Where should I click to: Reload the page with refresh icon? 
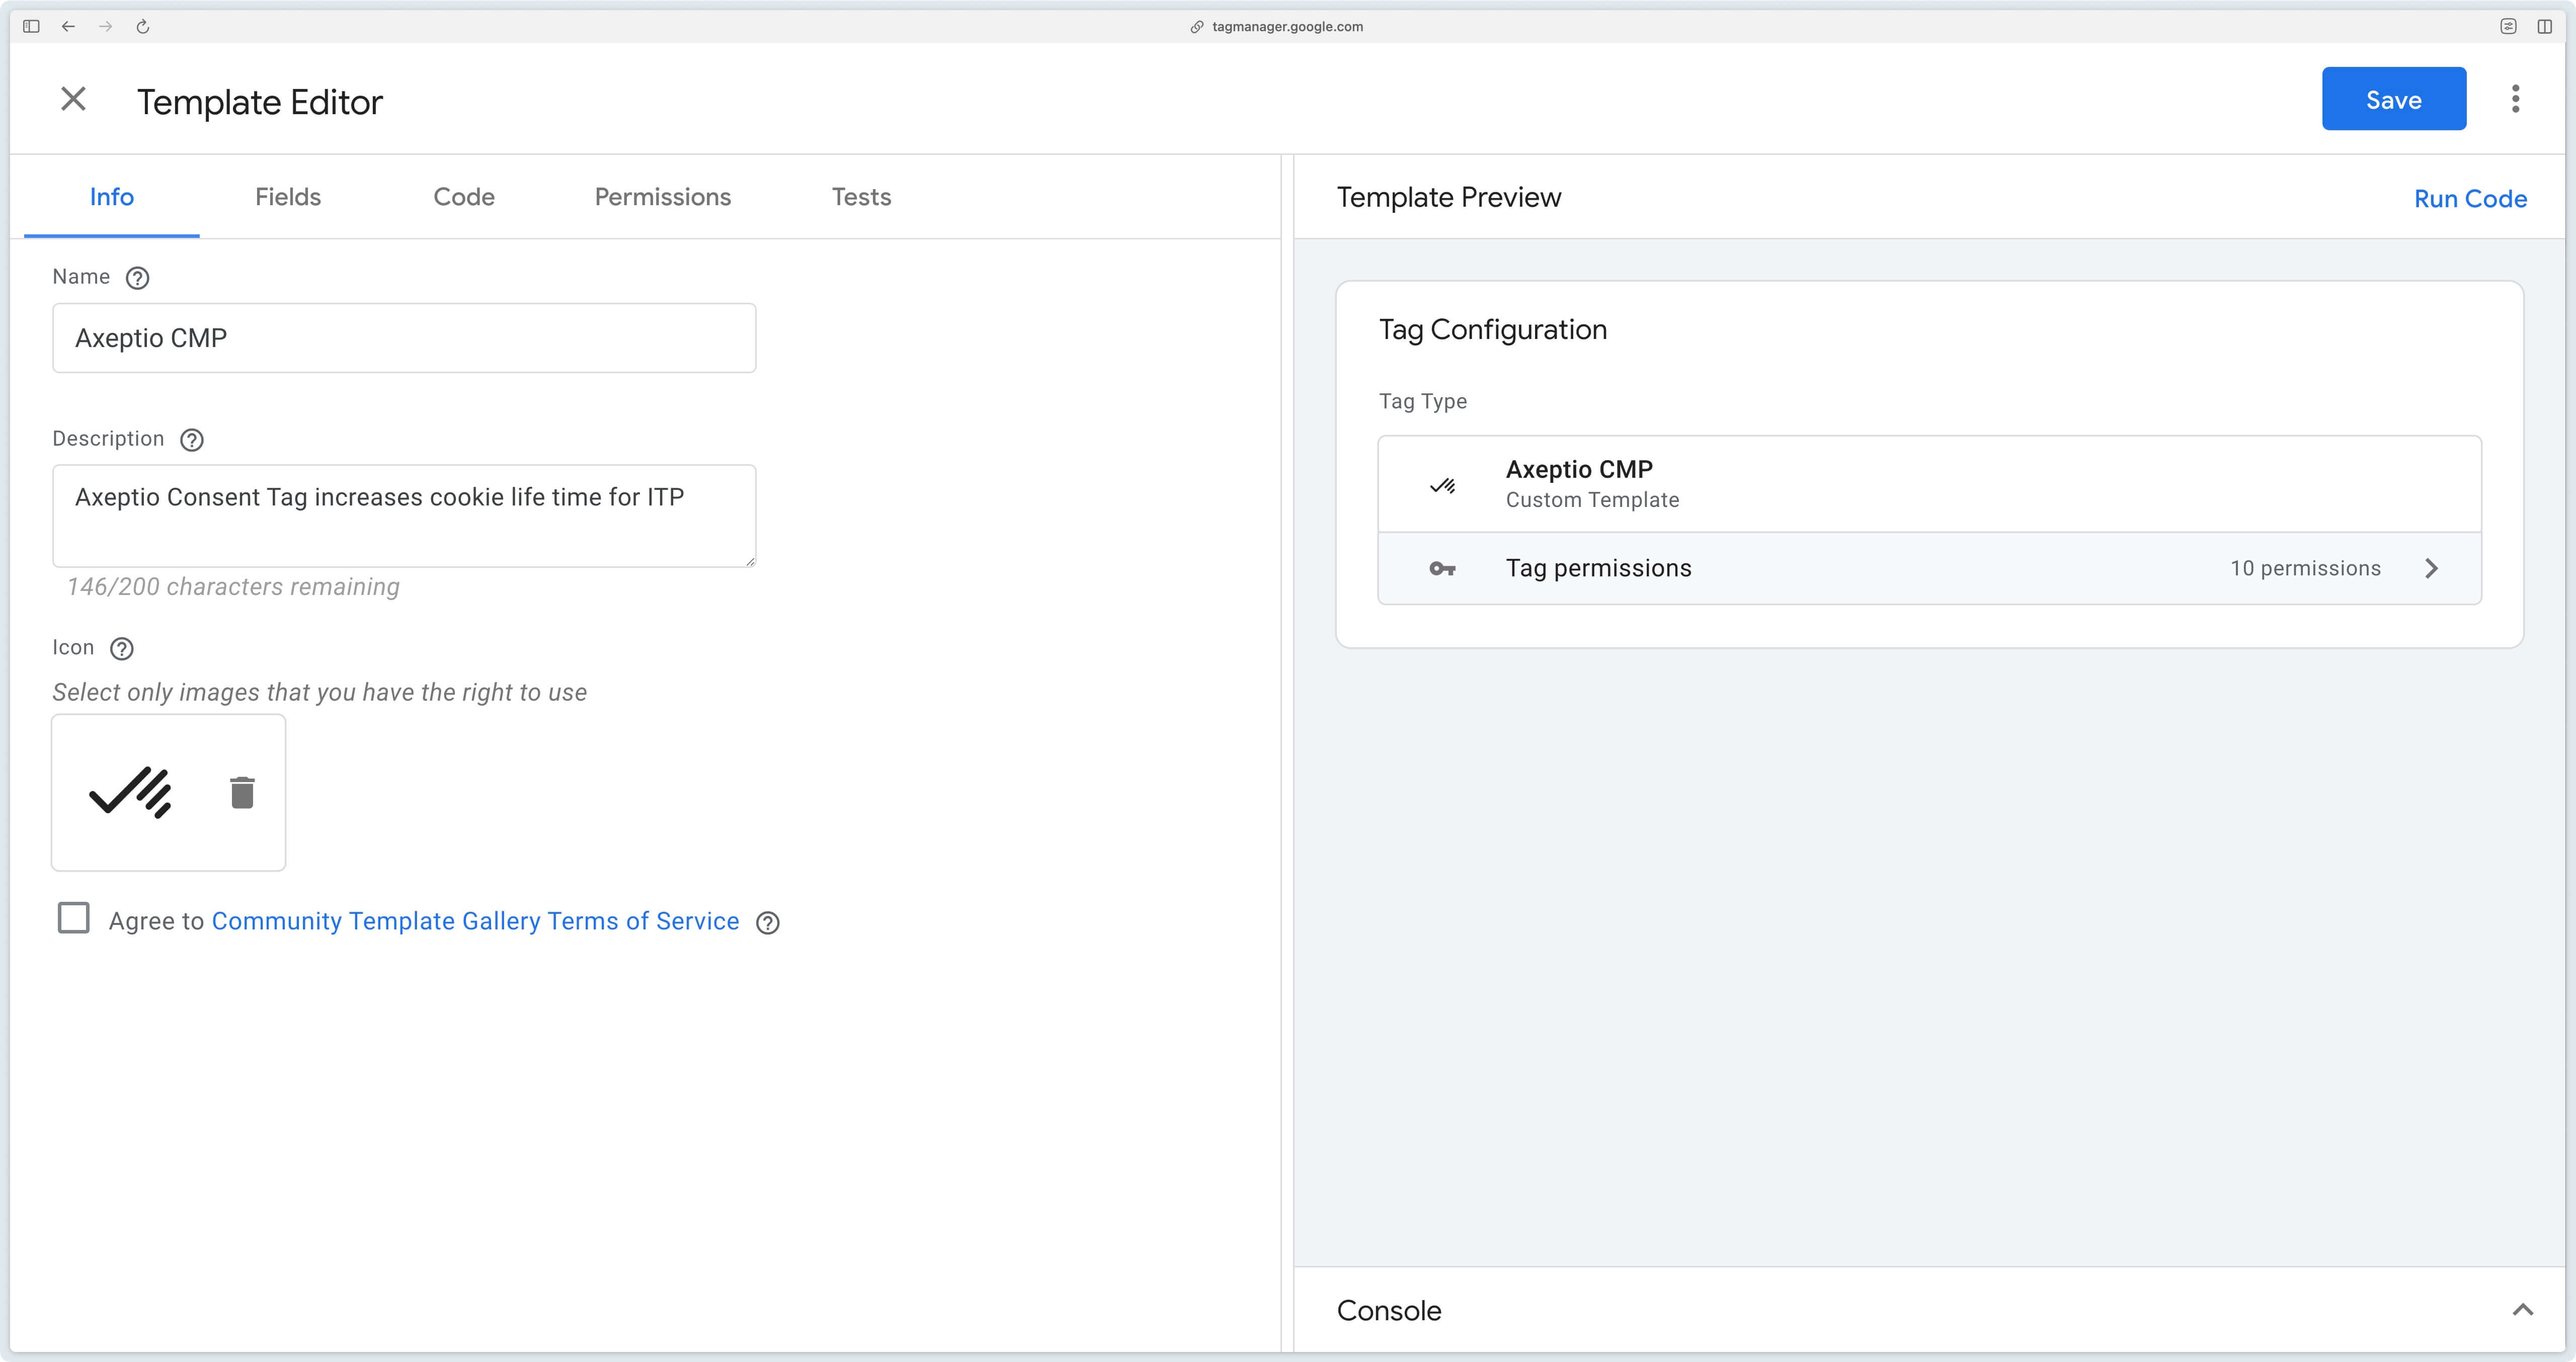pyautogui.click(x=143, y=27)
